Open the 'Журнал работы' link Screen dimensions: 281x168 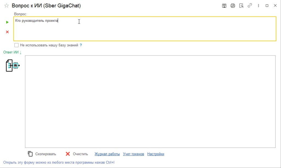(107, 154)
